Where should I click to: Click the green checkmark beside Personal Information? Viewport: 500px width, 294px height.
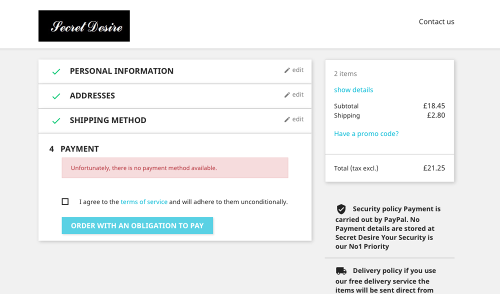coord(56,71)
